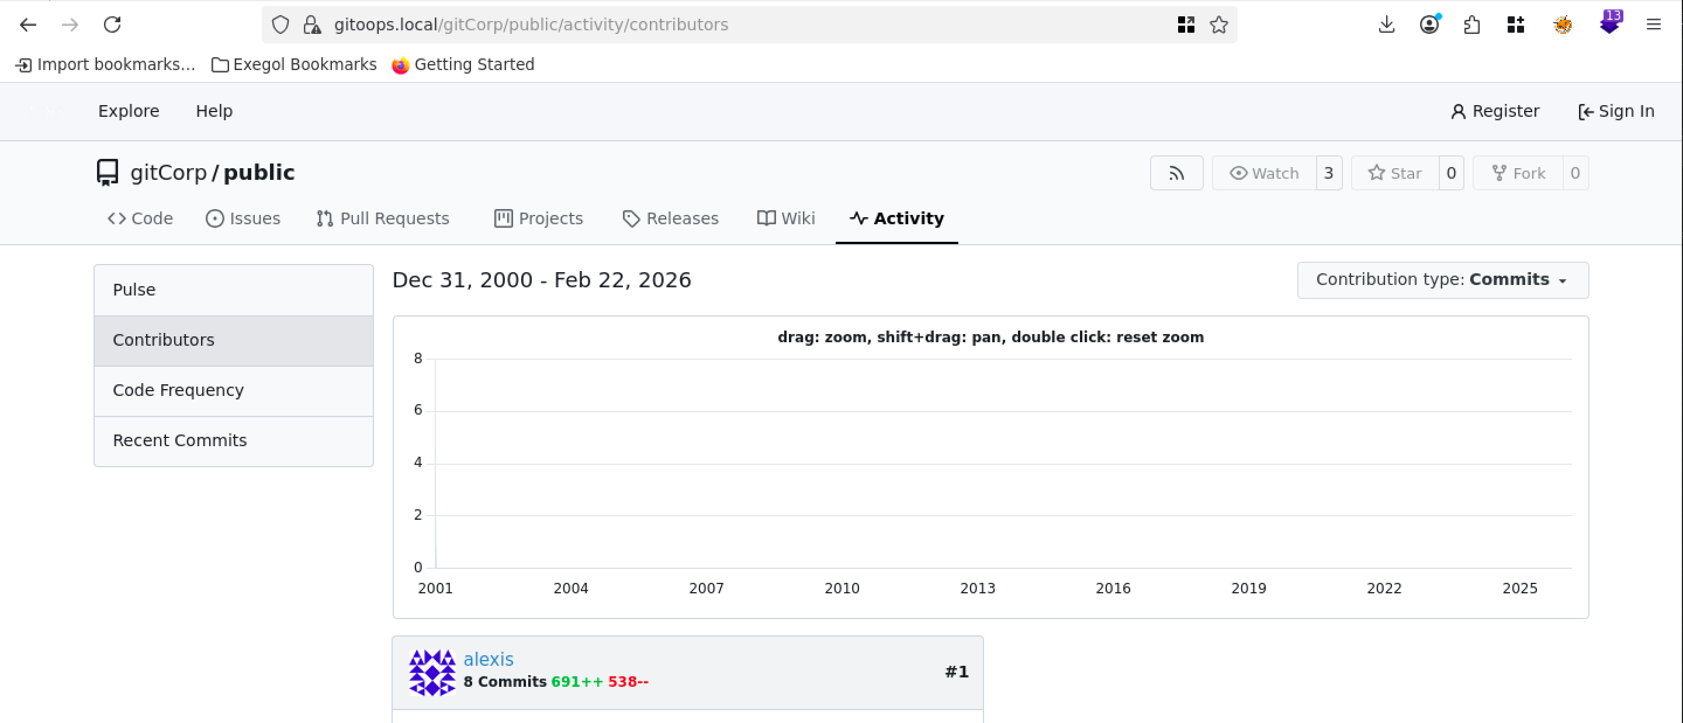The width and height of the screenshot is (1683, 723).
Task: Bookmark page with the star icon
Action: click(x=1218, y=25)
